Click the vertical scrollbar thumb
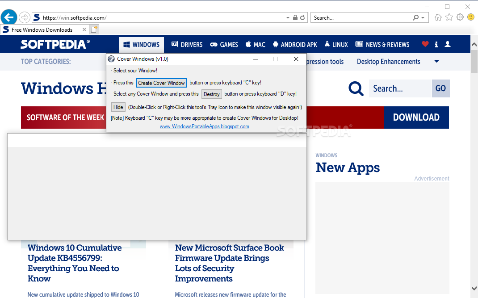478x298 pixels. (x=474, y=61)
